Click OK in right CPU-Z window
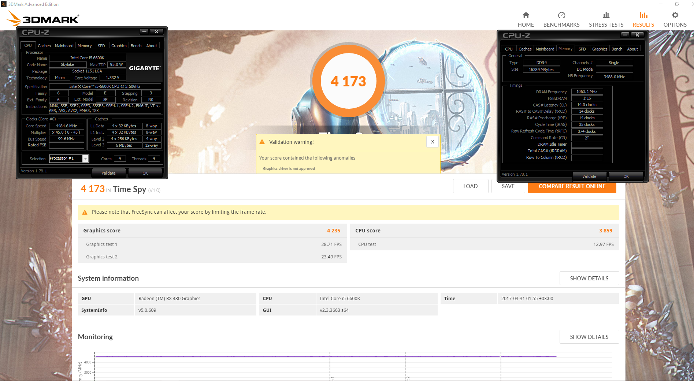The height and width of the screenshot is (381, 694). [626, 176]
